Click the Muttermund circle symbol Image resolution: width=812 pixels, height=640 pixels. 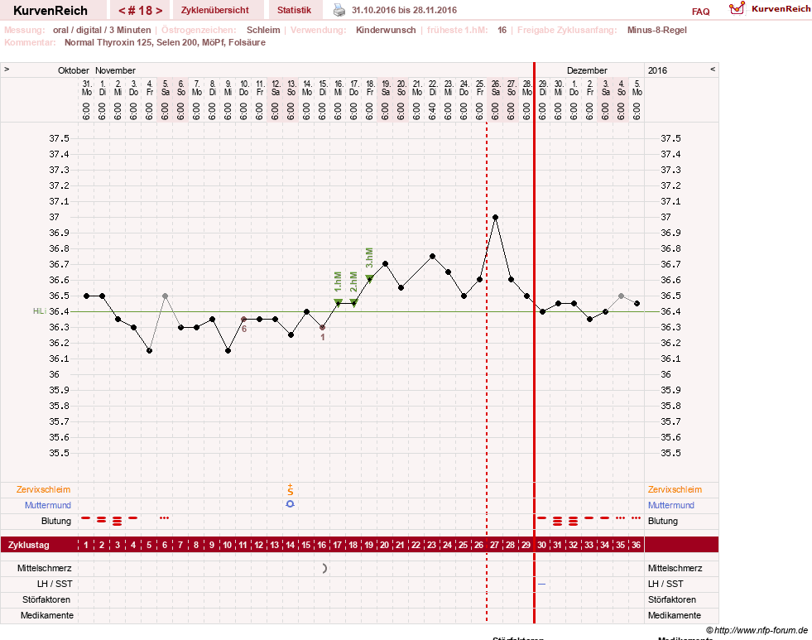(x=291, y=504)
